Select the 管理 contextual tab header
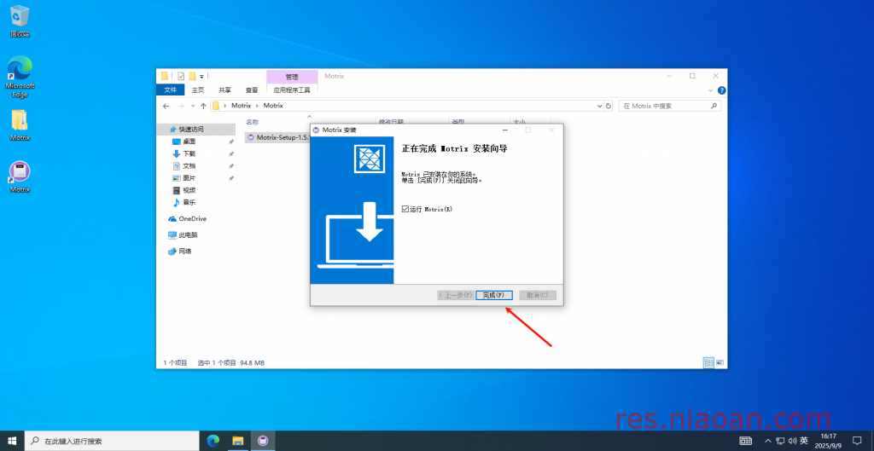The image size is (874, 451). pos(292,77)
